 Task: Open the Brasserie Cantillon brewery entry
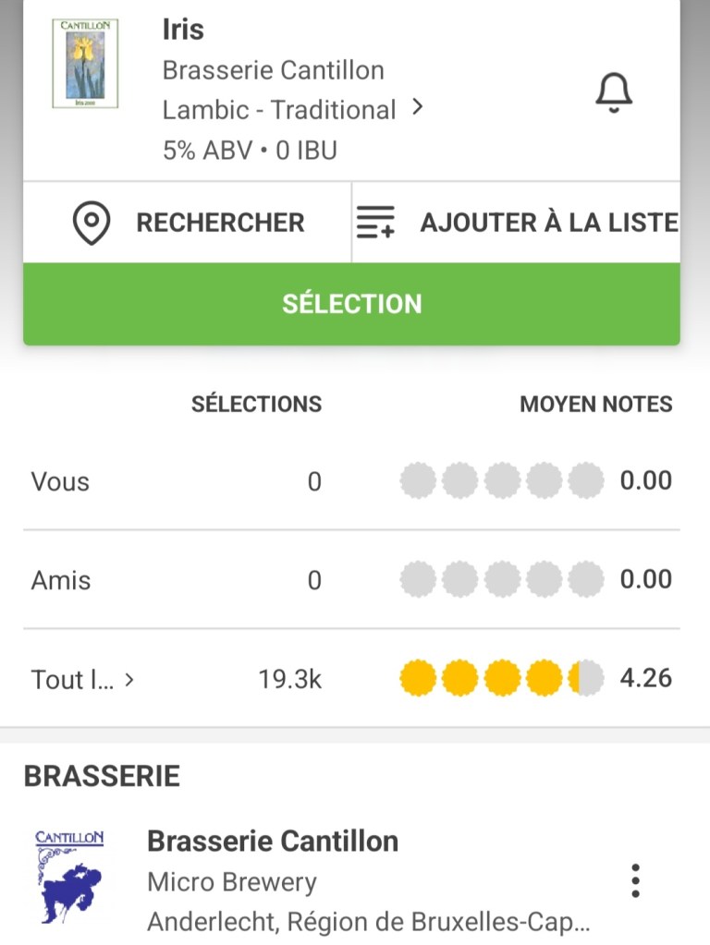pos(273,842)
